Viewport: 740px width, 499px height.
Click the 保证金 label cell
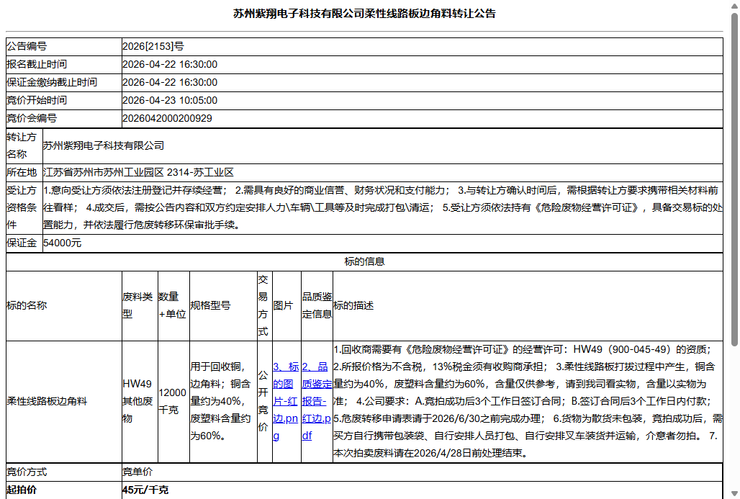coord(24,243)
